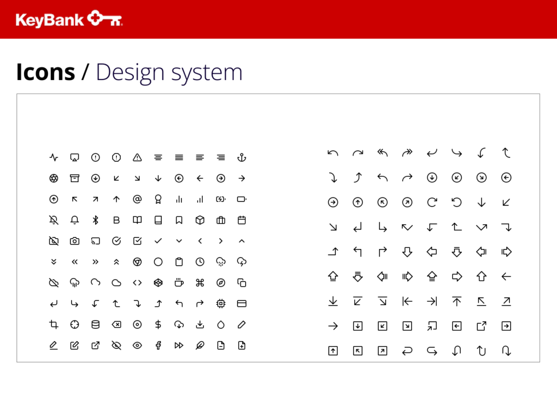Click the copy (overlapping squares) icon
Screen dimensions: 557x396
[x=242, y=283]
